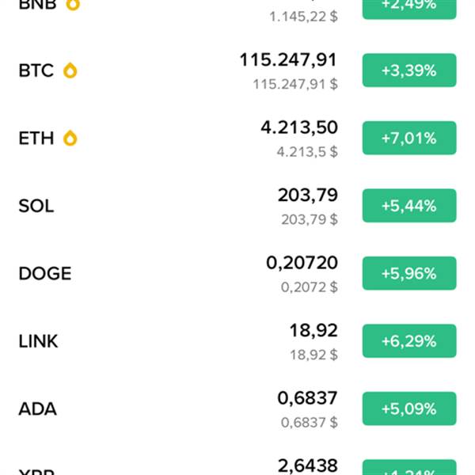Open the LINK coin listing
475x475 pixels.
[x=38, y=341]
